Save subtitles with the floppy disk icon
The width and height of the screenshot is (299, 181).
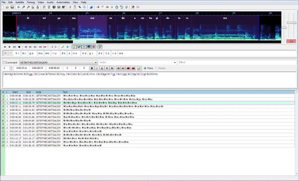coord(12,7)
